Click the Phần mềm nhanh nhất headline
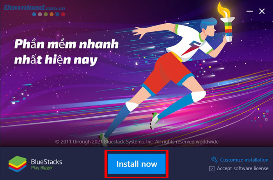Screen dimensions: 273x180 click(66, 52)
